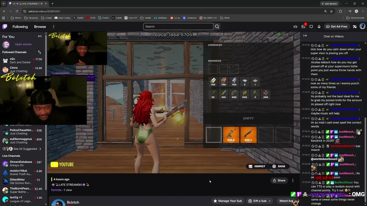Open the Open stories link
The image size is (367, 206).
[x=23, y=44]
